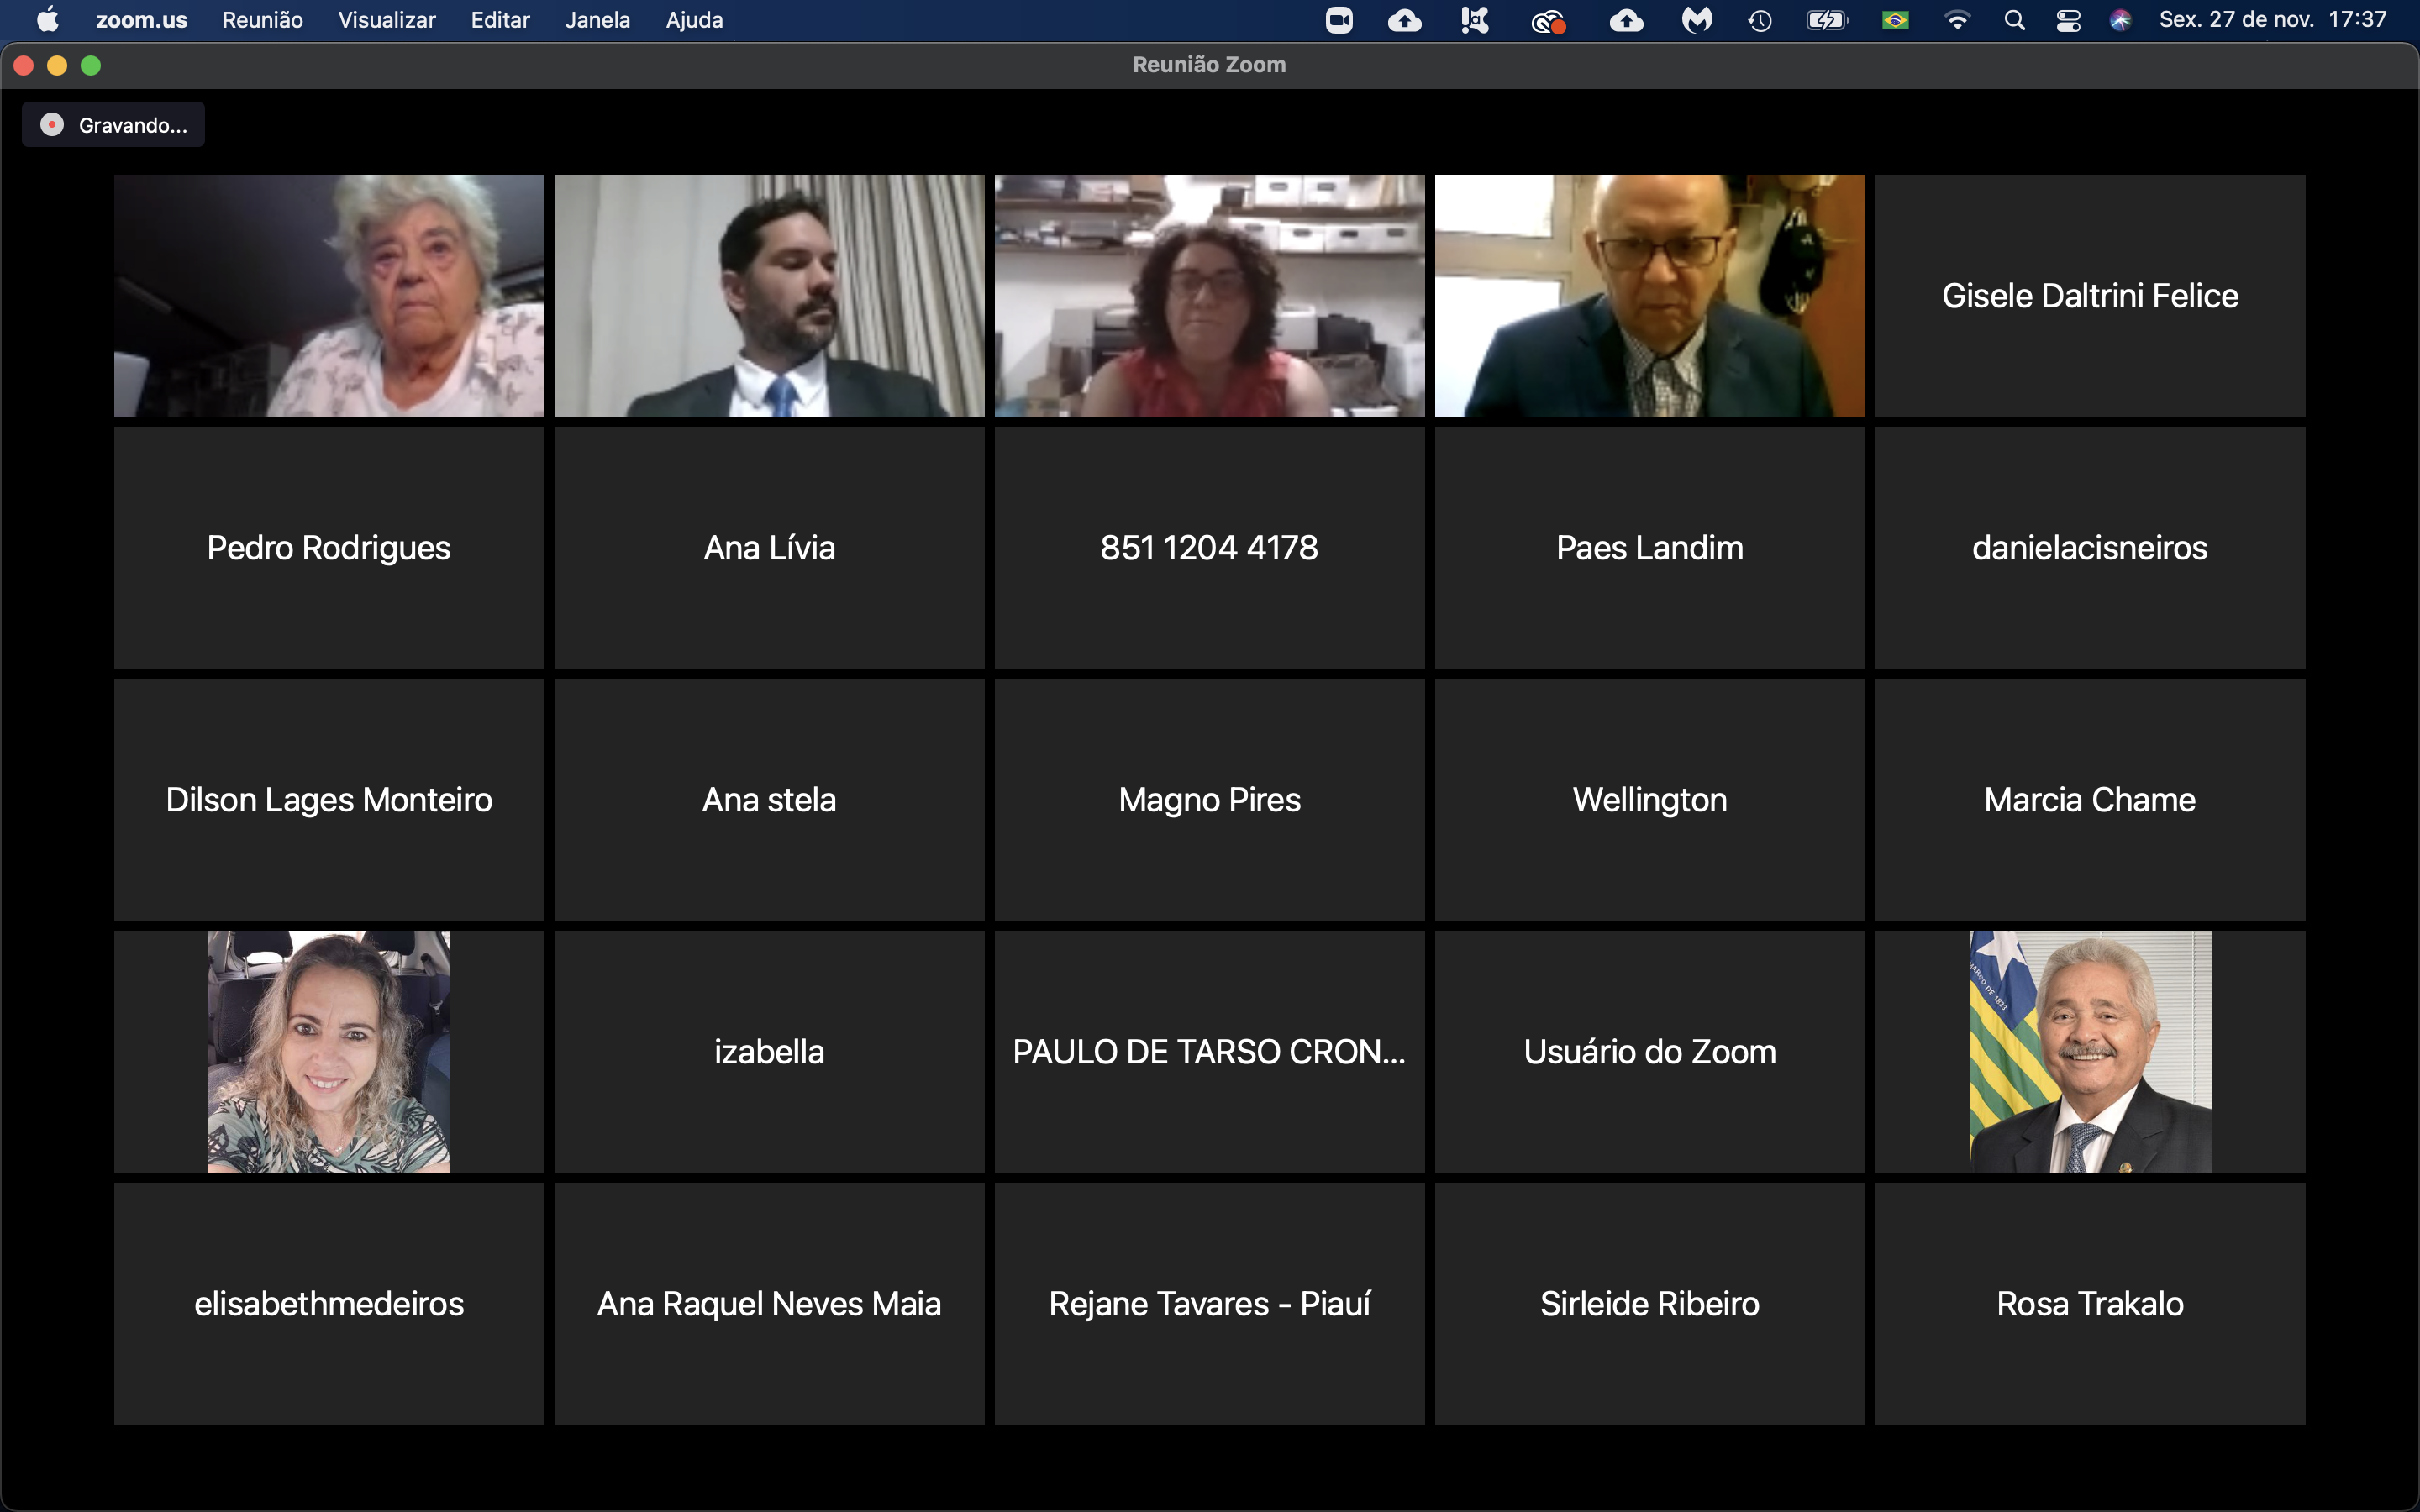The image size is (2420, 1512).
Task: Open the Time Machine menu bar icon
Action: point(1760,20)
